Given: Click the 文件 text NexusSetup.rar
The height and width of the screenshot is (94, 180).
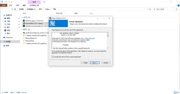Looking at the screenshot, I should coord(31,38).
